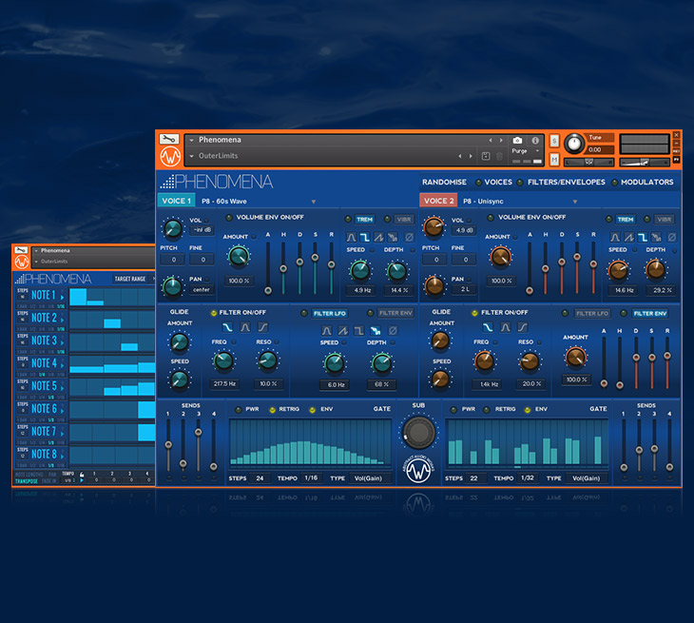694x623 pixels.
Task: Toggle the LED beside Voice 2 FILTER ENV
Action: click(x=624, y=313)
